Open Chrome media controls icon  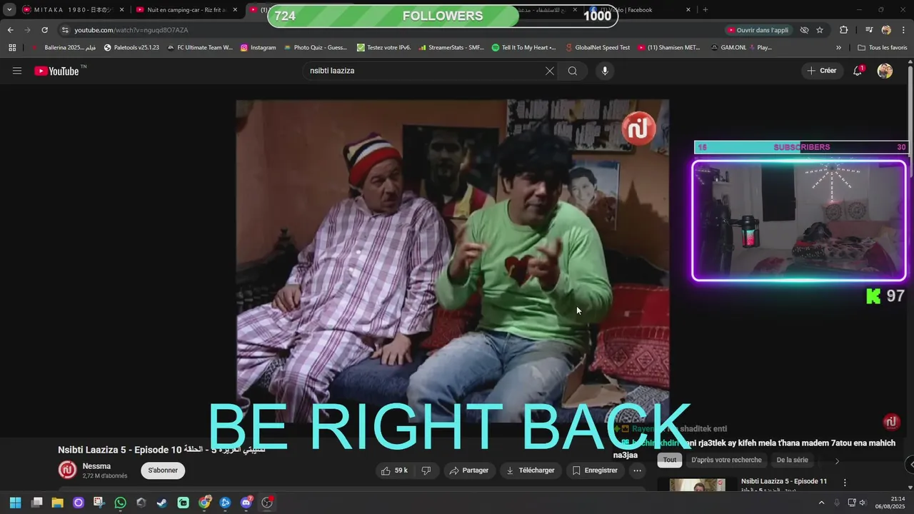tap(869, 30)
